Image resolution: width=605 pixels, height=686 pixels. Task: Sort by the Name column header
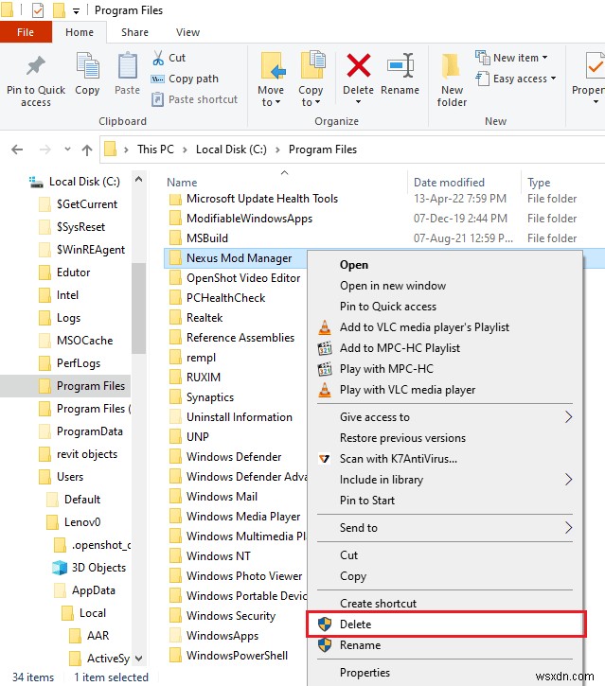pos(182,183)
